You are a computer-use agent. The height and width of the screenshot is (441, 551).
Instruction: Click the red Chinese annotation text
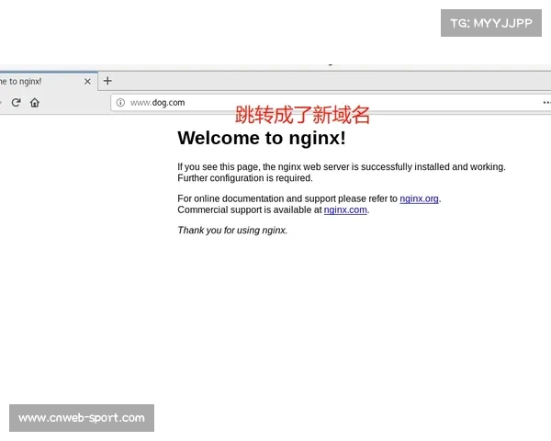pyautogui.click(x=302, y=116)
